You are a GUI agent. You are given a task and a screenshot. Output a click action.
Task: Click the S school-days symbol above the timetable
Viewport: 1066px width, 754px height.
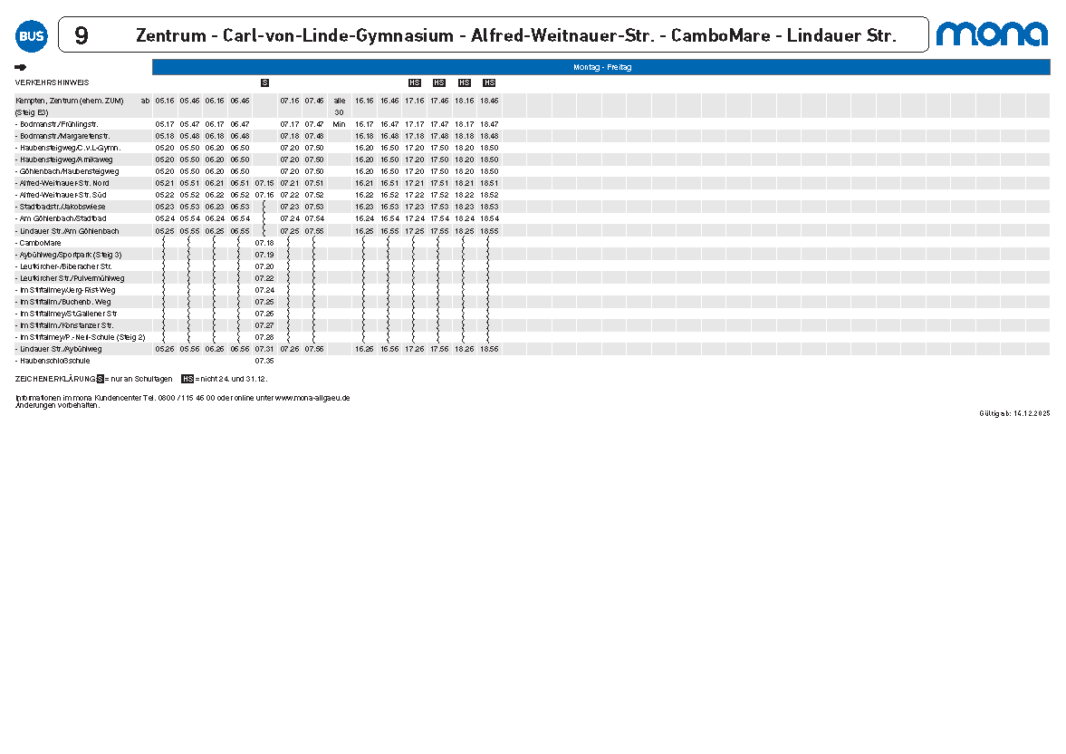[264, 82]
